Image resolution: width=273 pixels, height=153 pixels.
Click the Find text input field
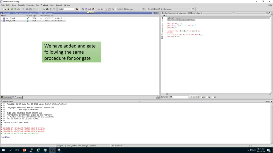pos(179,97)
